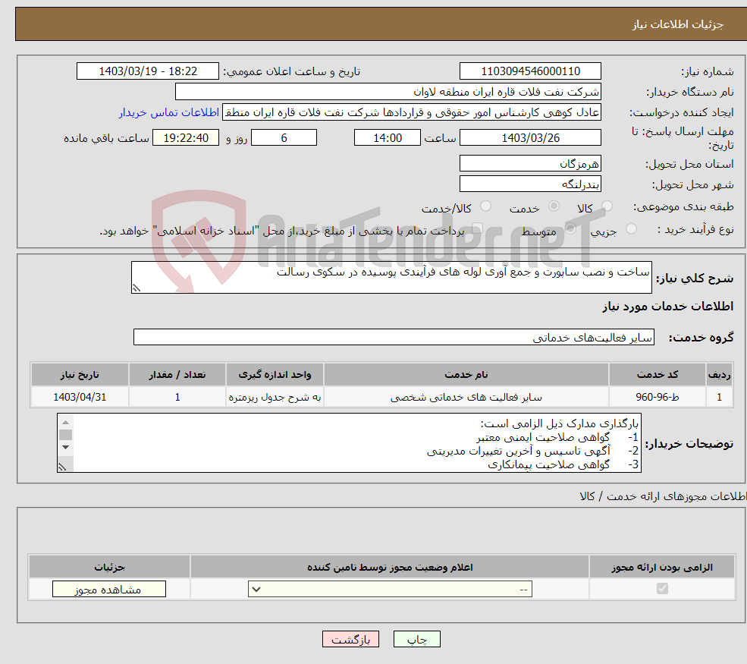Viewport: 747px width, 664px height.
Task: Click service name سایر فعالیت های خدماتی شخصی
Action: [x=466, y=397]
